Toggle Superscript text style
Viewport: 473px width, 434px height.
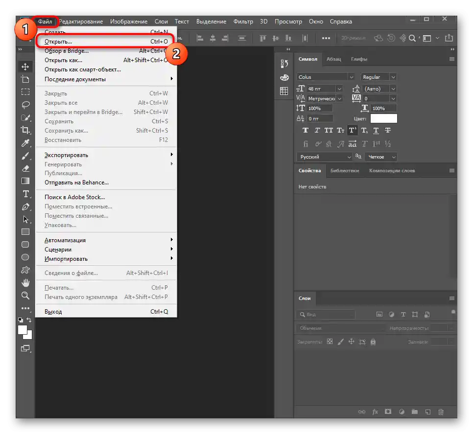coord(352,131)
